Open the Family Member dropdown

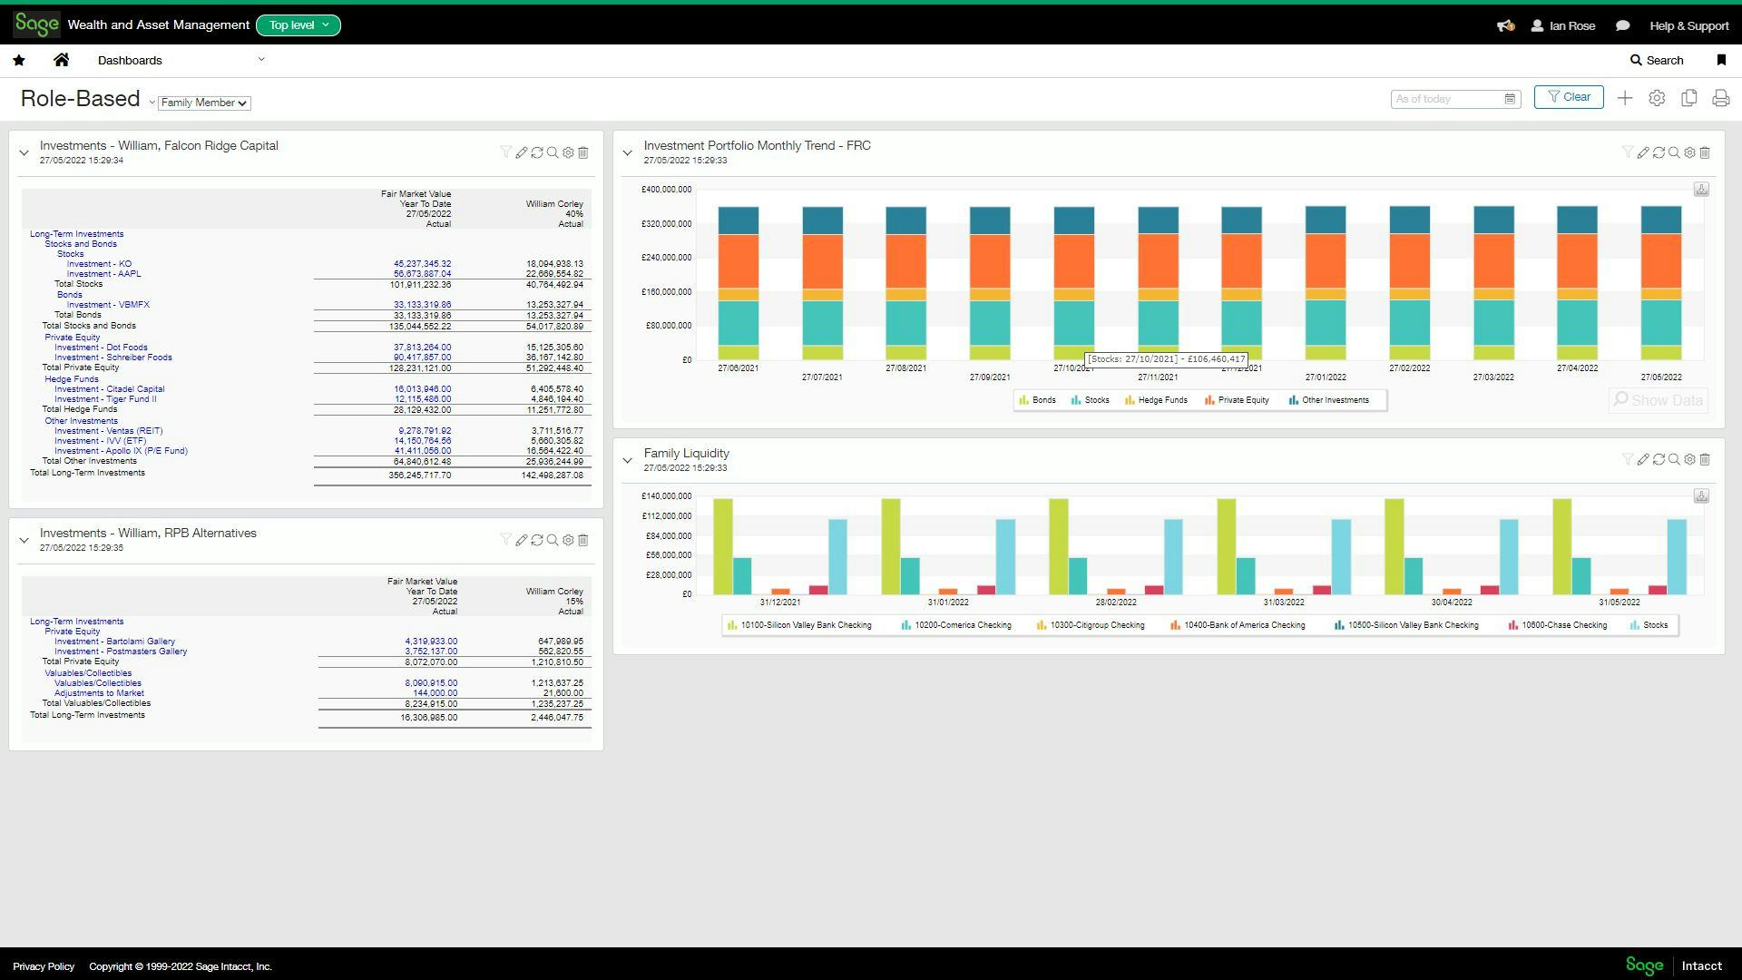(204, 103)
